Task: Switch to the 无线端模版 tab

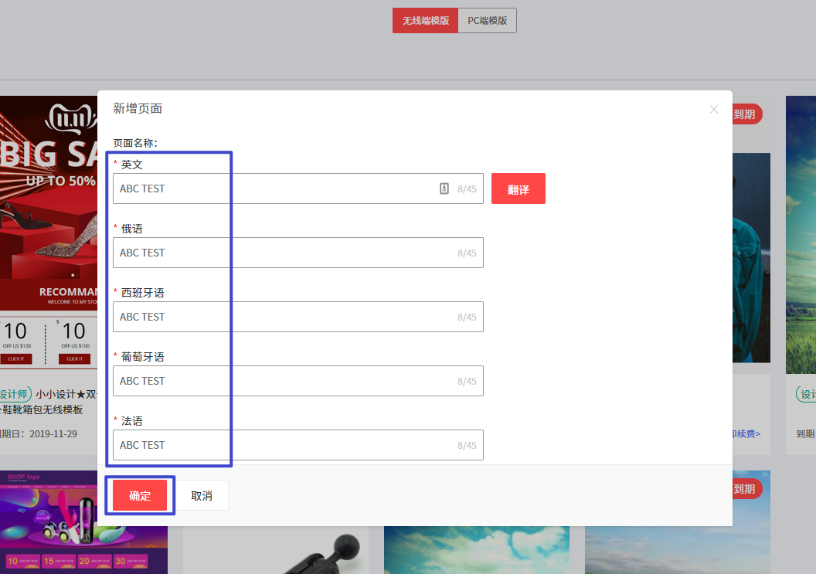Action: click(x=425, y=20)
